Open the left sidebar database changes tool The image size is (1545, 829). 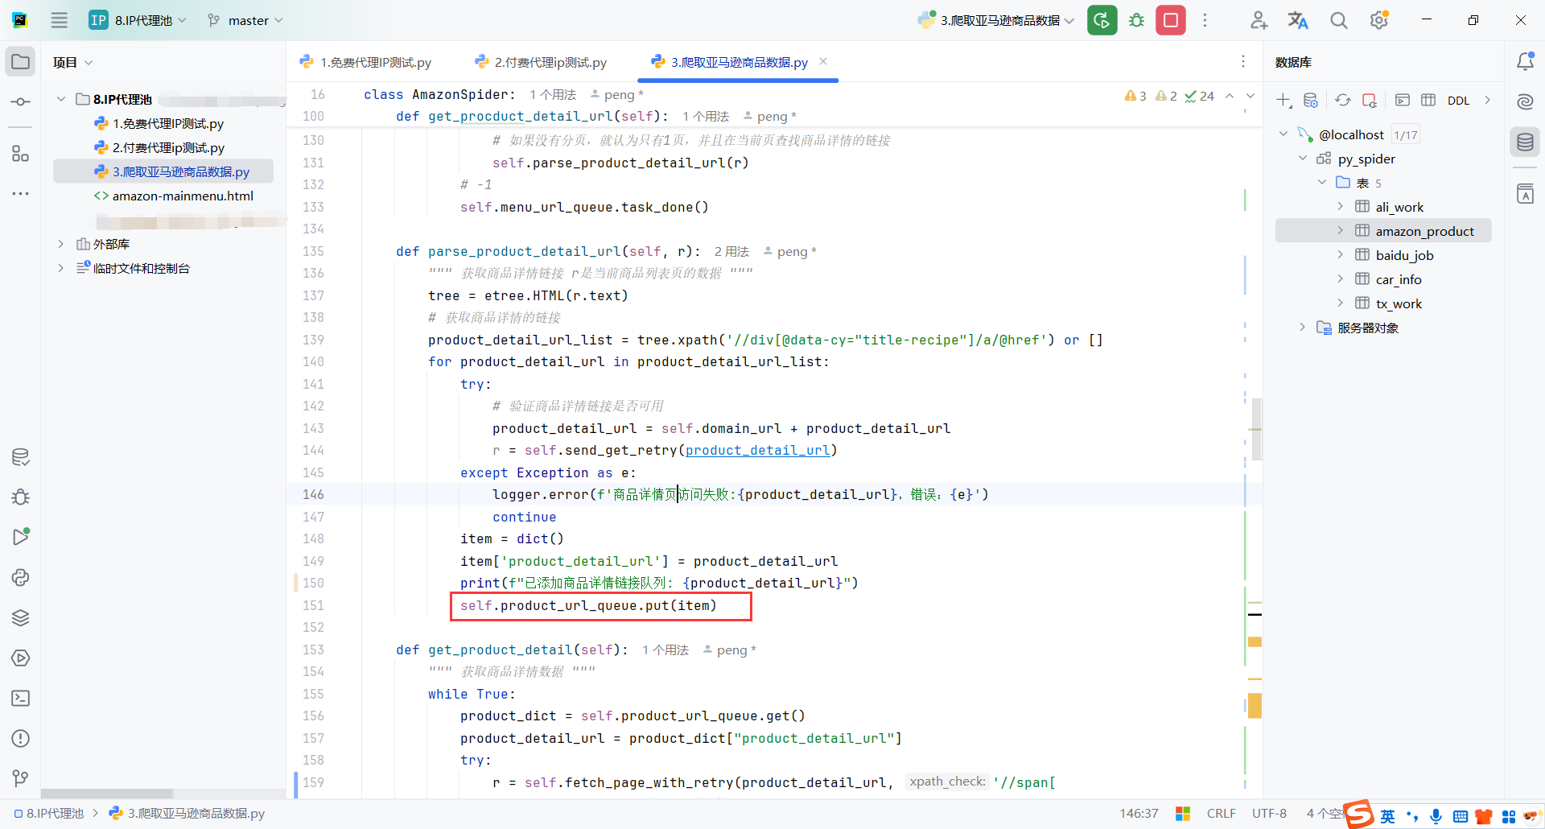coord(21,457)
